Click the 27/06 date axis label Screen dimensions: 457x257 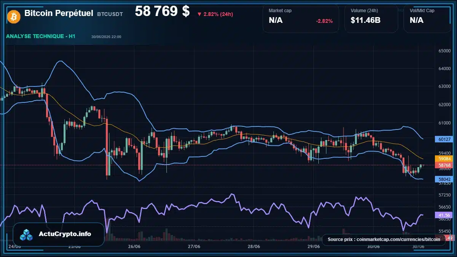(194, 246)
